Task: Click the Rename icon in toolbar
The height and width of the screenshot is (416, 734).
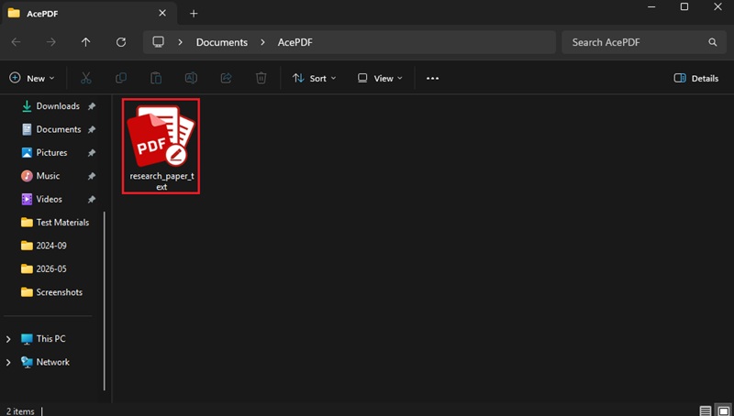Action: (191, 78)
